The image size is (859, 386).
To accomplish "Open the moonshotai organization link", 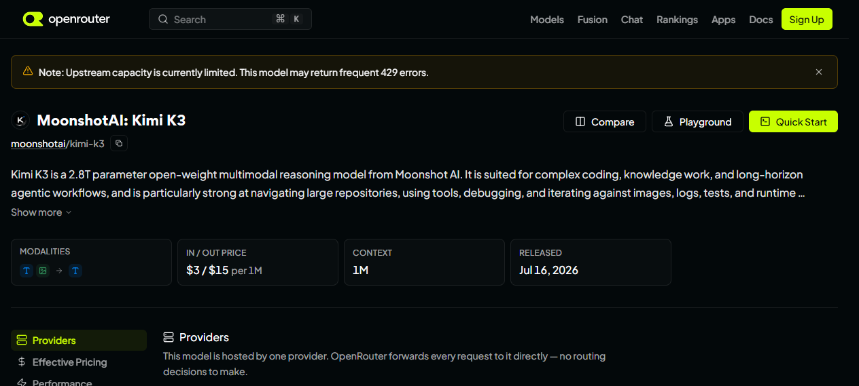I will pyautogui.click(x=38, y=144).
